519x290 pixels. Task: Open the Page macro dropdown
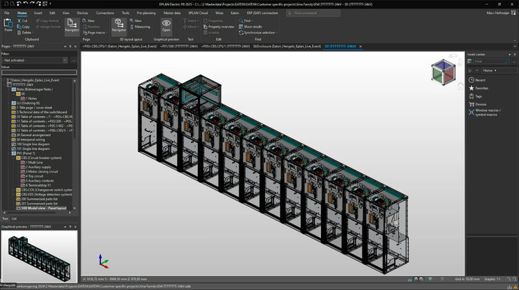[x=96, y=32]
